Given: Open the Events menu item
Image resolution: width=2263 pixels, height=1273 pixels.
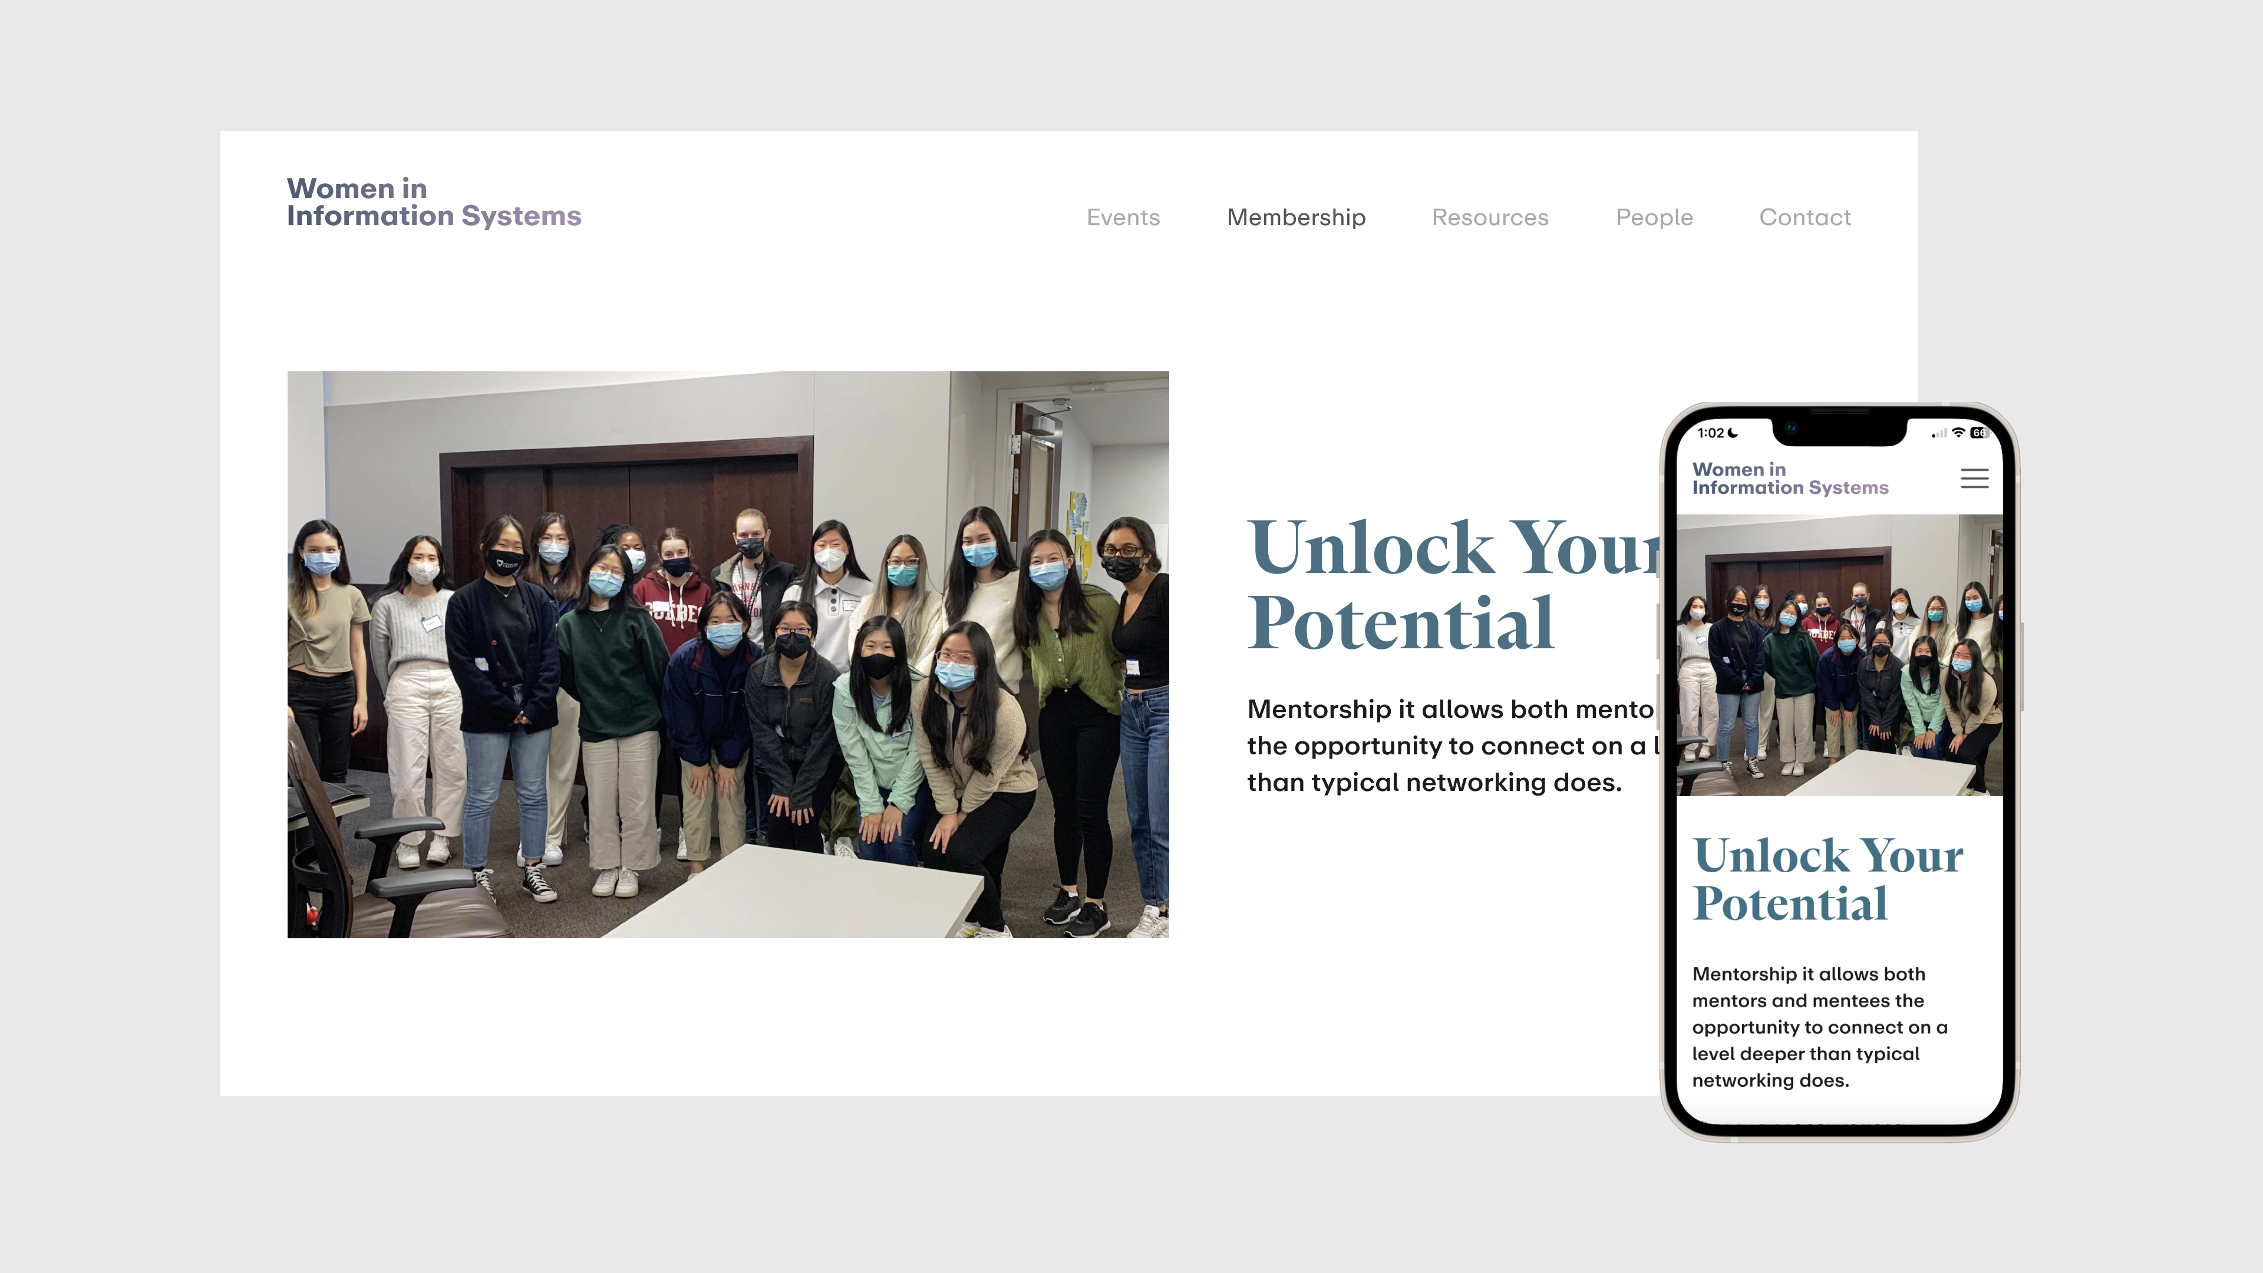Looking at the screenshot, I should pos(1123,217).
